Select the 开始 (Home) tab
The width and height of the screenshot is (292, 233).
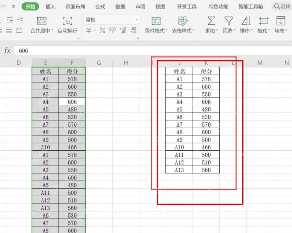(x=31, y=7)
